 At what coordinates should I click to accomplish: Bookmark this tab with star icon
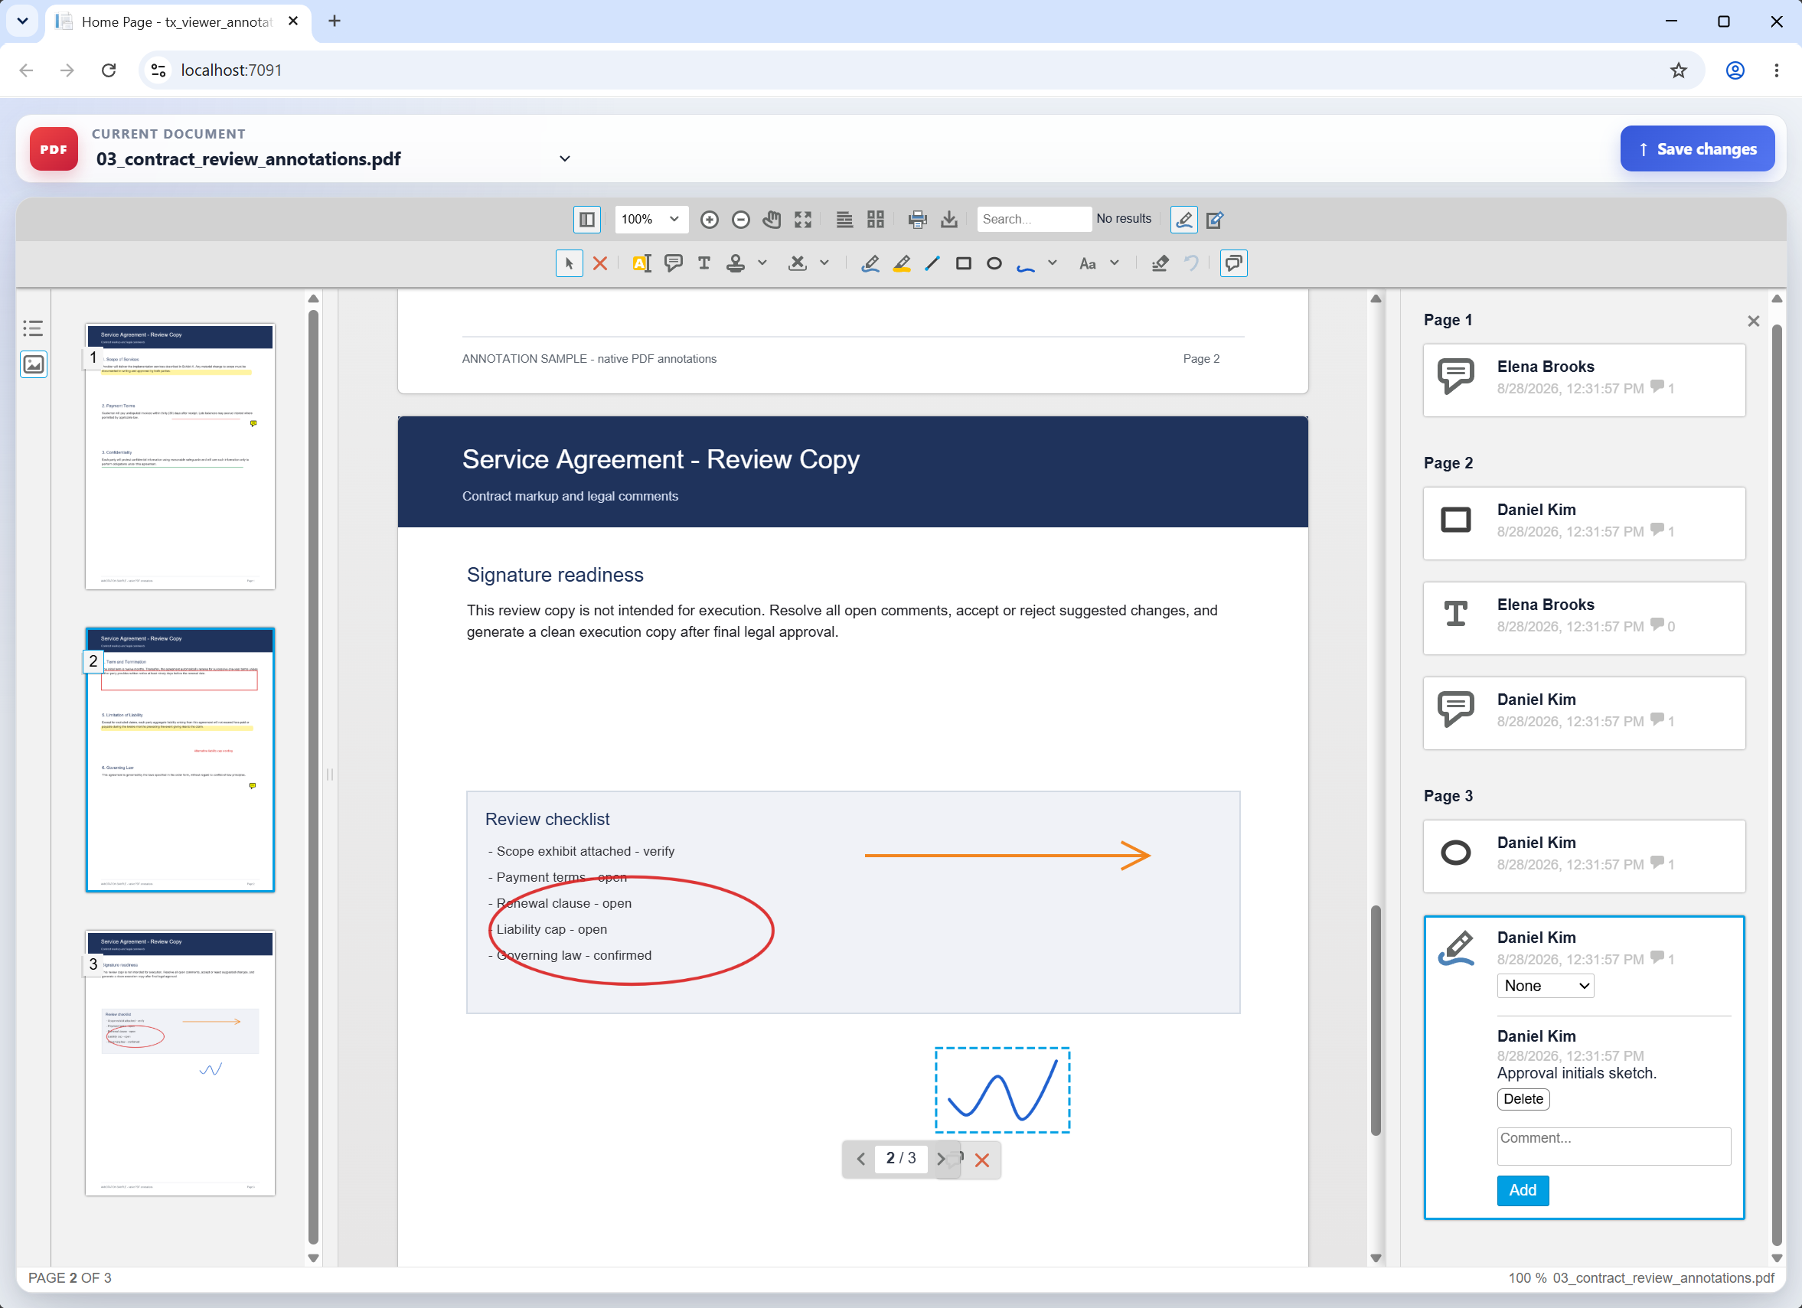click(x=1678, y=70)
